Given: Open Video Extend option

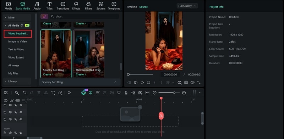Looking at the screenshot, I should (16, 57).
